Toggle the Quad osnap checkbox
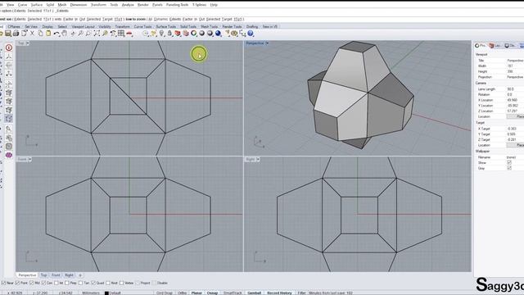 coord(93,283)
